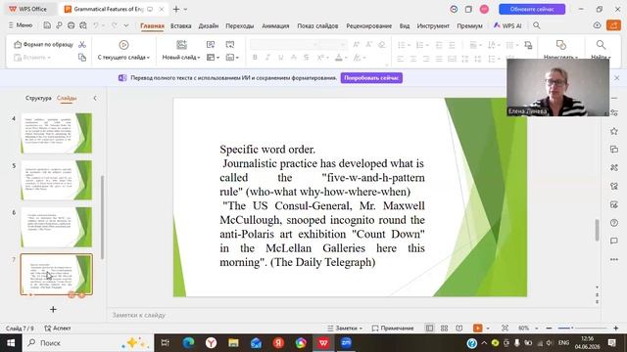This screenshot has width=627, height=352.
Task: Open the Анимация ribbon tab
Action: (275, 25)
